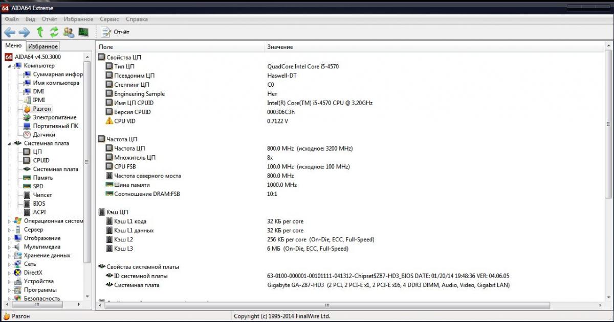Expand the Мультимедиа tree node

10,247
